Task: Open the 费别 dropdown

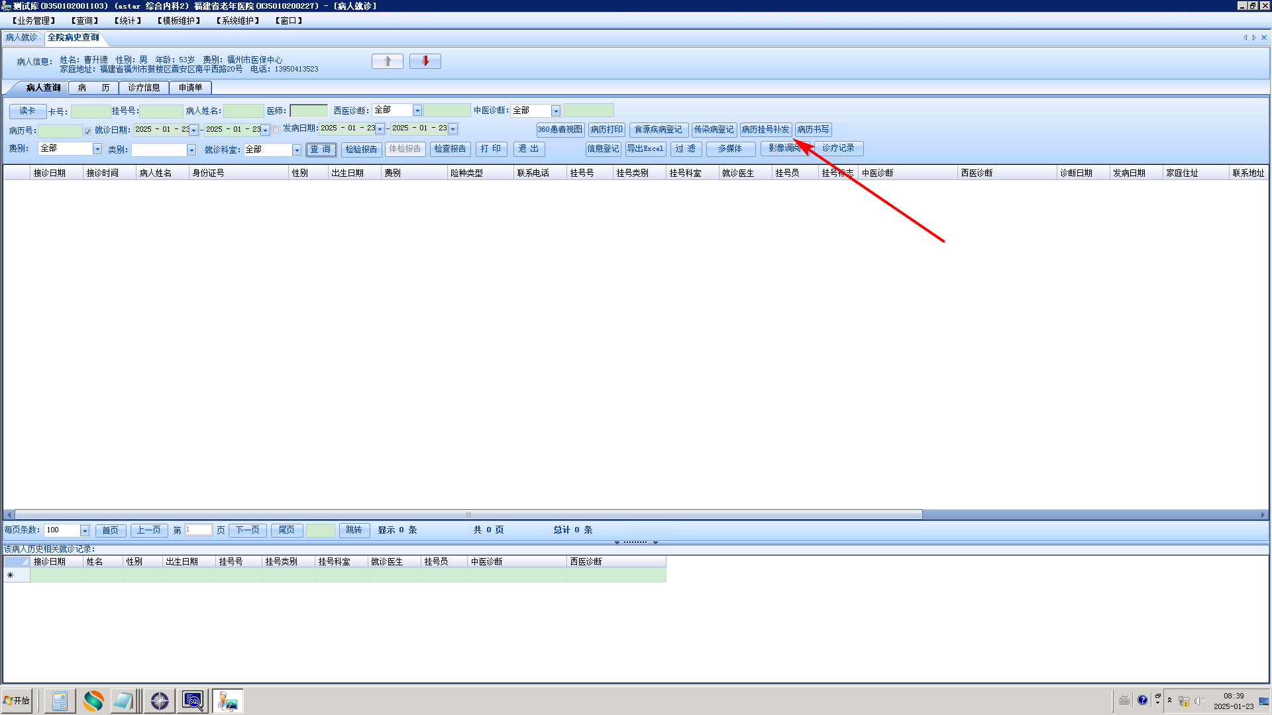Action: coord(97,149)
